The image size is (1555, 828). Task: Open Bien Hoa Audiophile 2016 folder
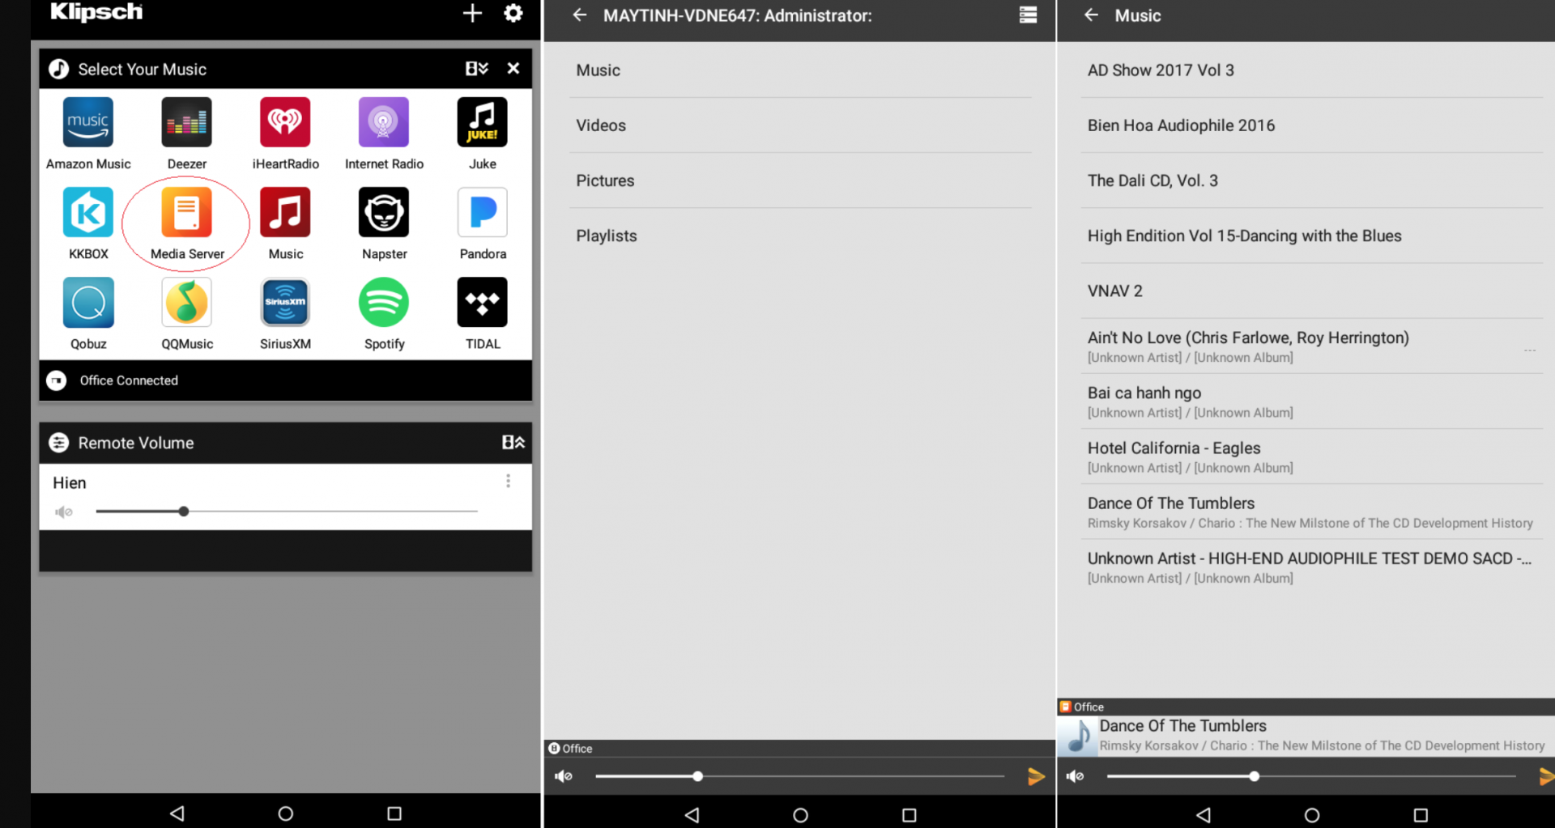(1312, 125)
